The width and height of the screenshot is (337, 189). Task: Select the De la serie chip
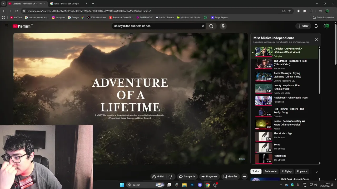[271, 171]
